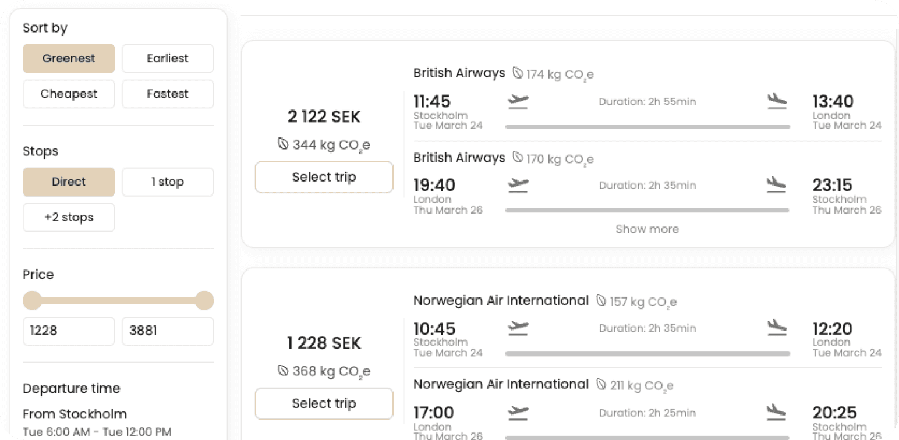Click takeoff plane icon on 10:45 Norwegian flight
899x440 pixels.
(x=518, y=328)
